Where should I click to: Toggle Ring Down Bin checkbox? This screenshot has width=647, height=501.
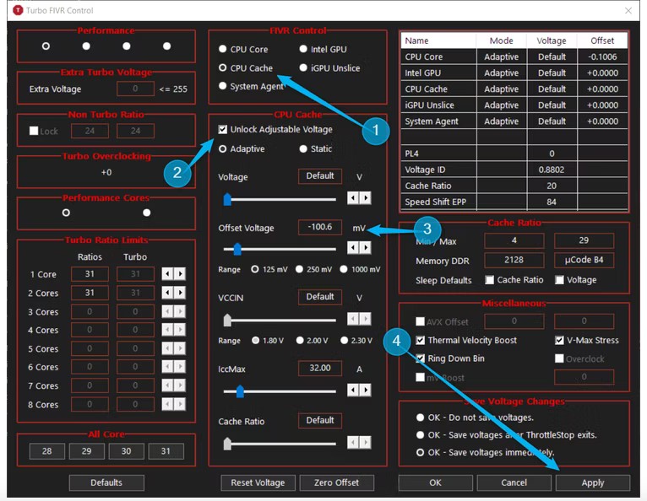click(420, 358)
